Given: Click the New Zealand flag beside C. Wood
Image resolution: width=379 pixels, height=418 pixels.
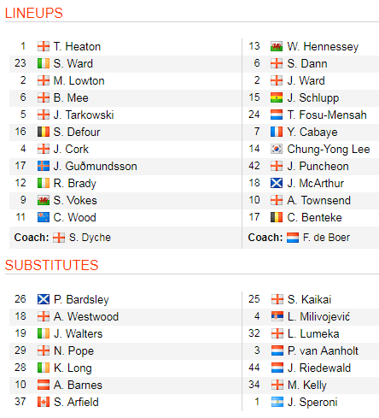Looking at the screenshot, I should (44, 217).
